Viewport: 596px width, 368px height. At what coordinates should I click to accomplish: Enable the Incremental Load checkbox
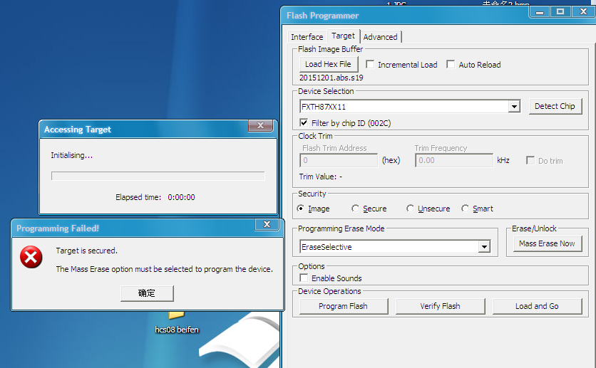[370, 64]
